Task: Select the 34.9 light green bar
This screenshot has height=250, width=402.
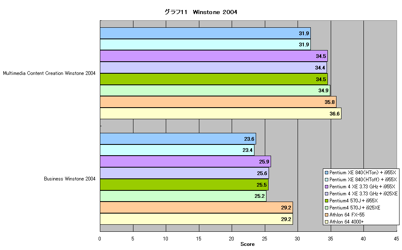Action: pos(215,90)
